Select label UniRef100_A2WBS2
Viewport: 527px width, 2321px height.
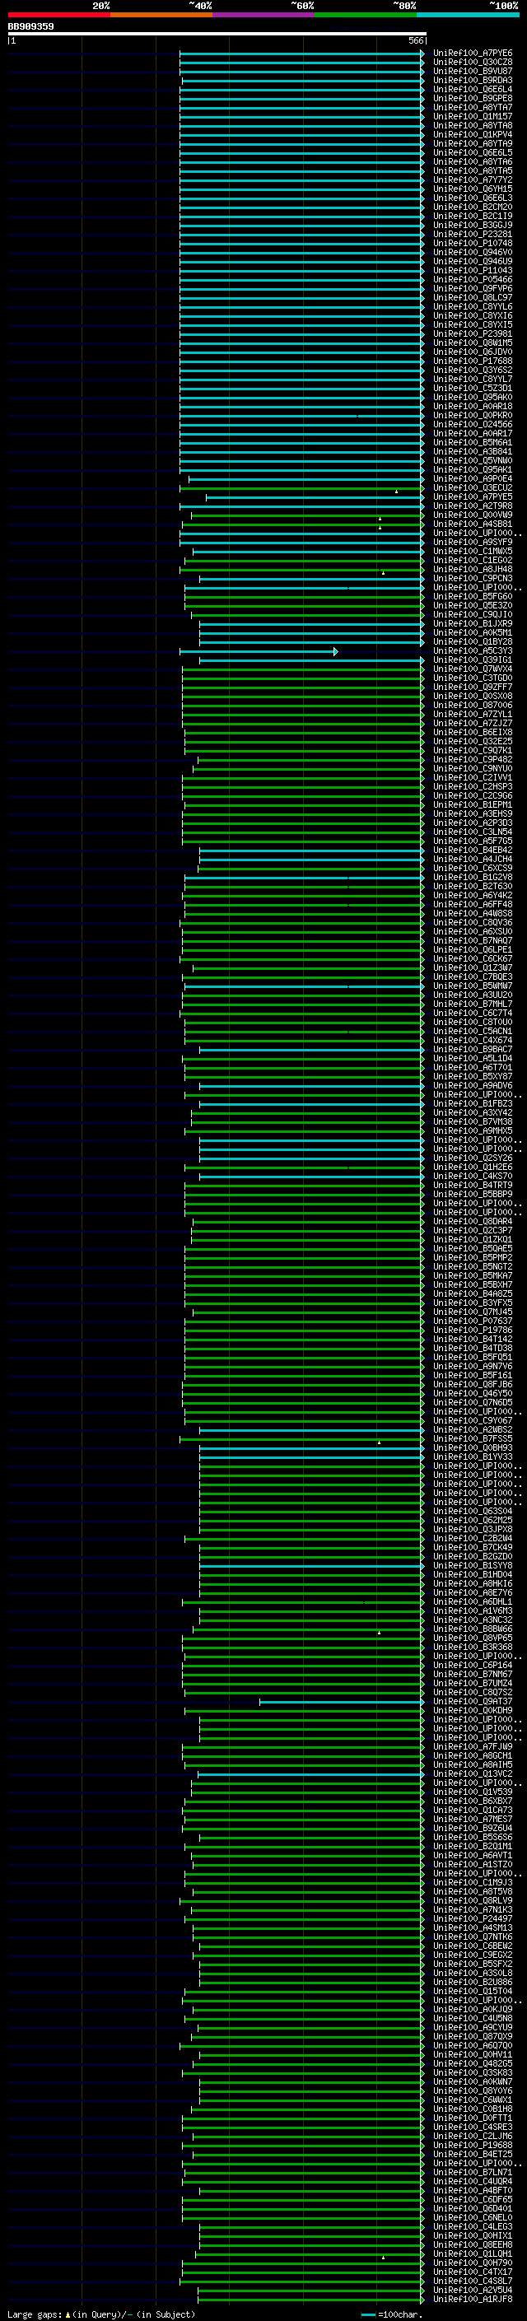pyautogui.click(x=473, y=1430)
